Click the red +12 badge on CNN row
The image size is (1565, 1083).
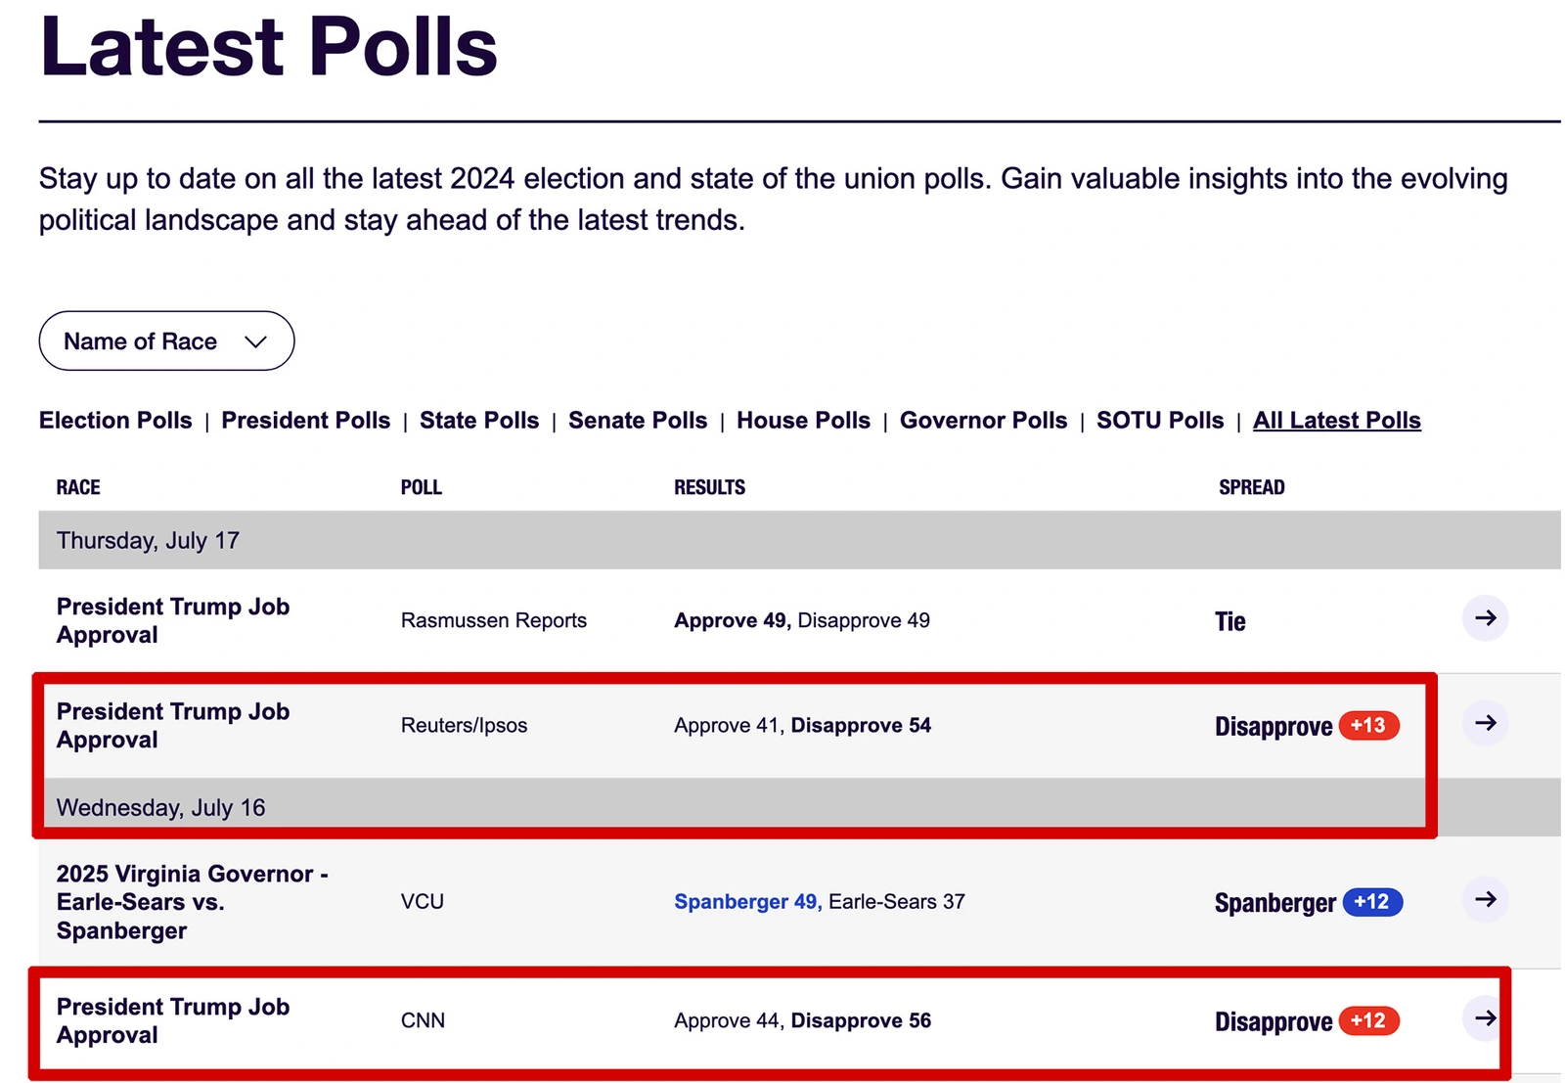click(x=1367, y=1020)
